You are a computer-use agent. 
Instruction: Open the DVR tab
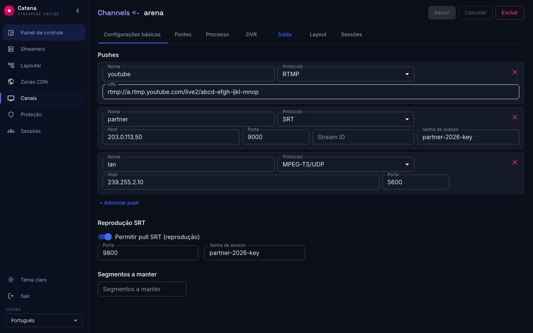pos(251,34)
